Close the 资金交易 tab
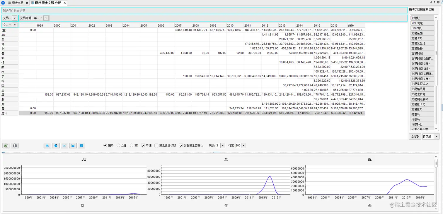This screenshot has width=443, height=214. click(x=27, y=3)
